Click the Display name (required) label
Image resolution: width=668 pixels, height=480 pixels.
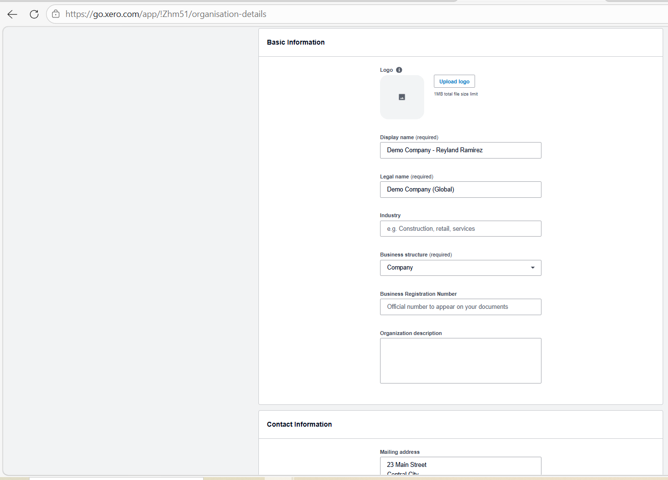tap(409, 137)
